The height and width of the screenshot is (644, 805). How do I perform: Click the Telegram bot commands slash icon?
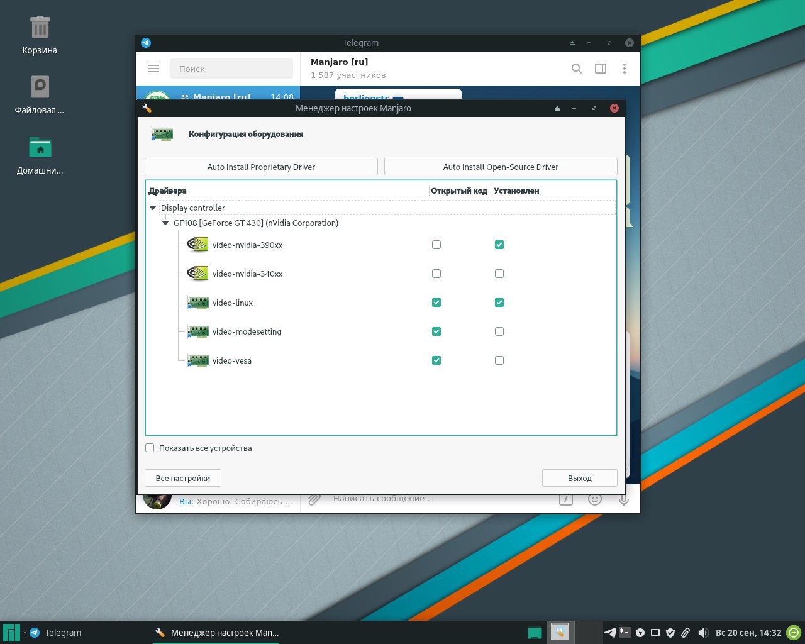tap(566, 499)
